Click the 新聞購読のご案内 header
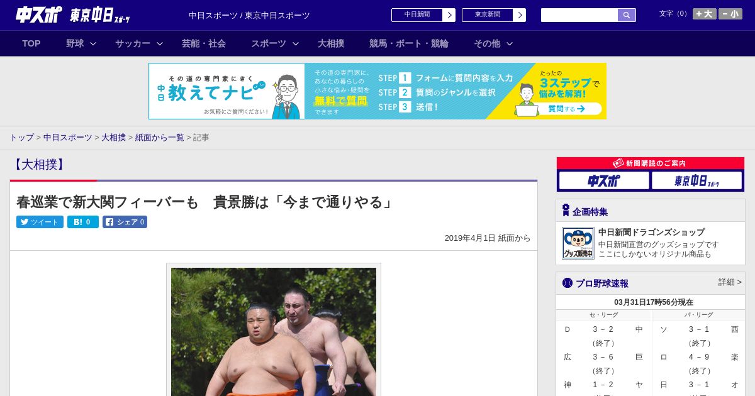 [x=651, y=163]
